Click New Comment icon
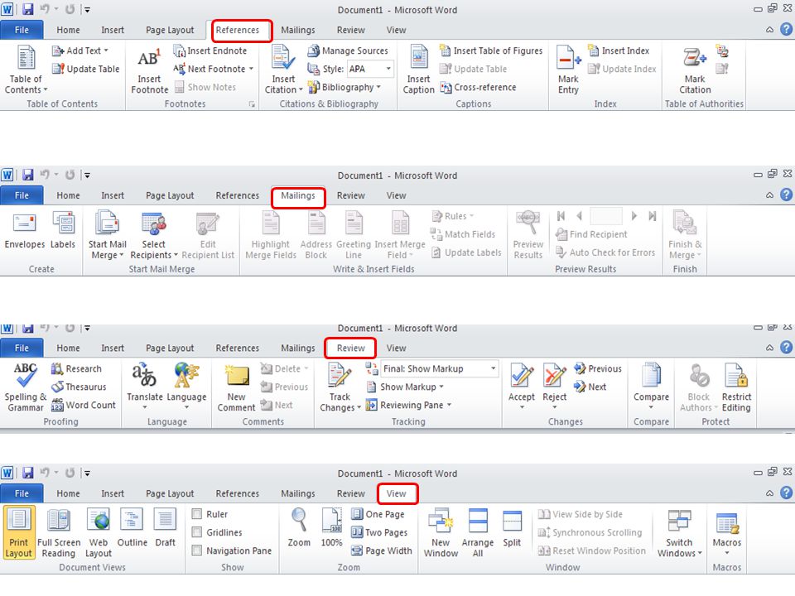The image size is (795, 596). (x=237, y=376)
